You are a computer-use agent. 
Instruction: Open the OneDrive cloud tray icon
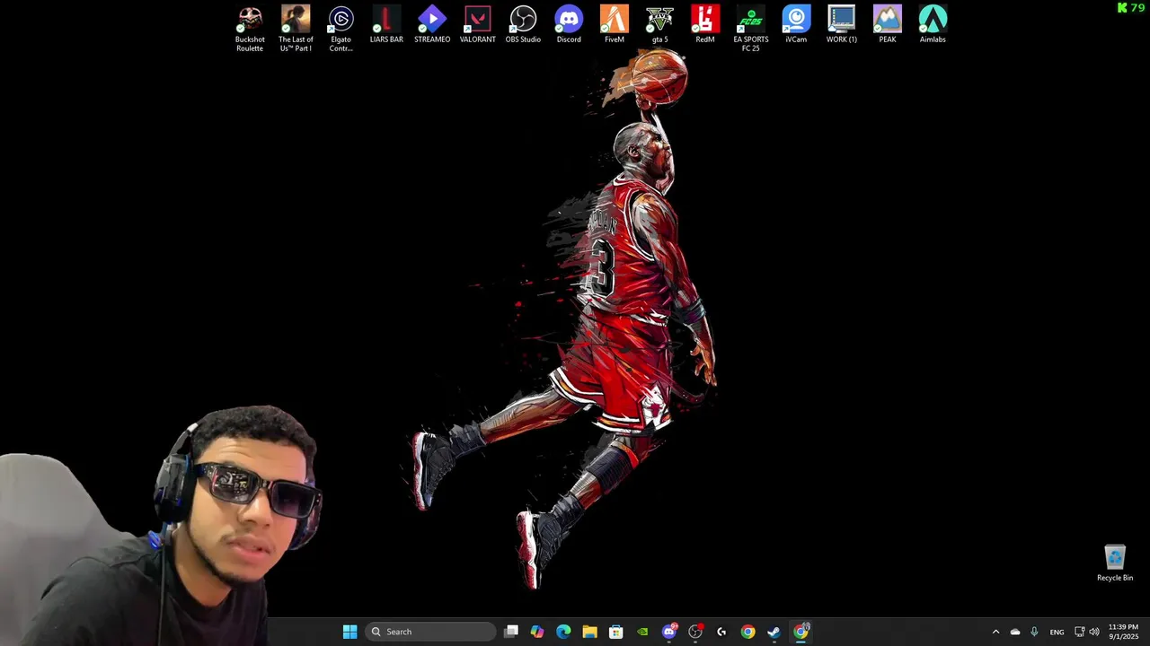(x=1015, y=632)
